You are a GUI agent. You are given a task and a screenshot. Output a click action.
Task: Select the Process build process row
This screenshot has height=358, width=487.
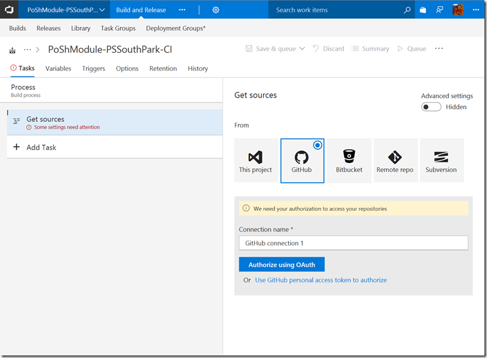(x=111, y=90)
